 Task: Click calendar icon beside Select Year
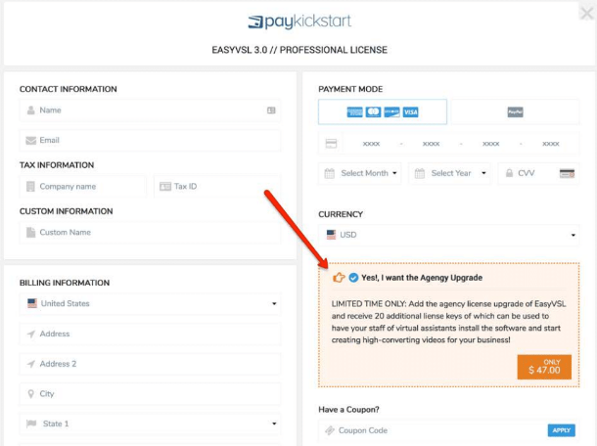[x=419, y=173]
